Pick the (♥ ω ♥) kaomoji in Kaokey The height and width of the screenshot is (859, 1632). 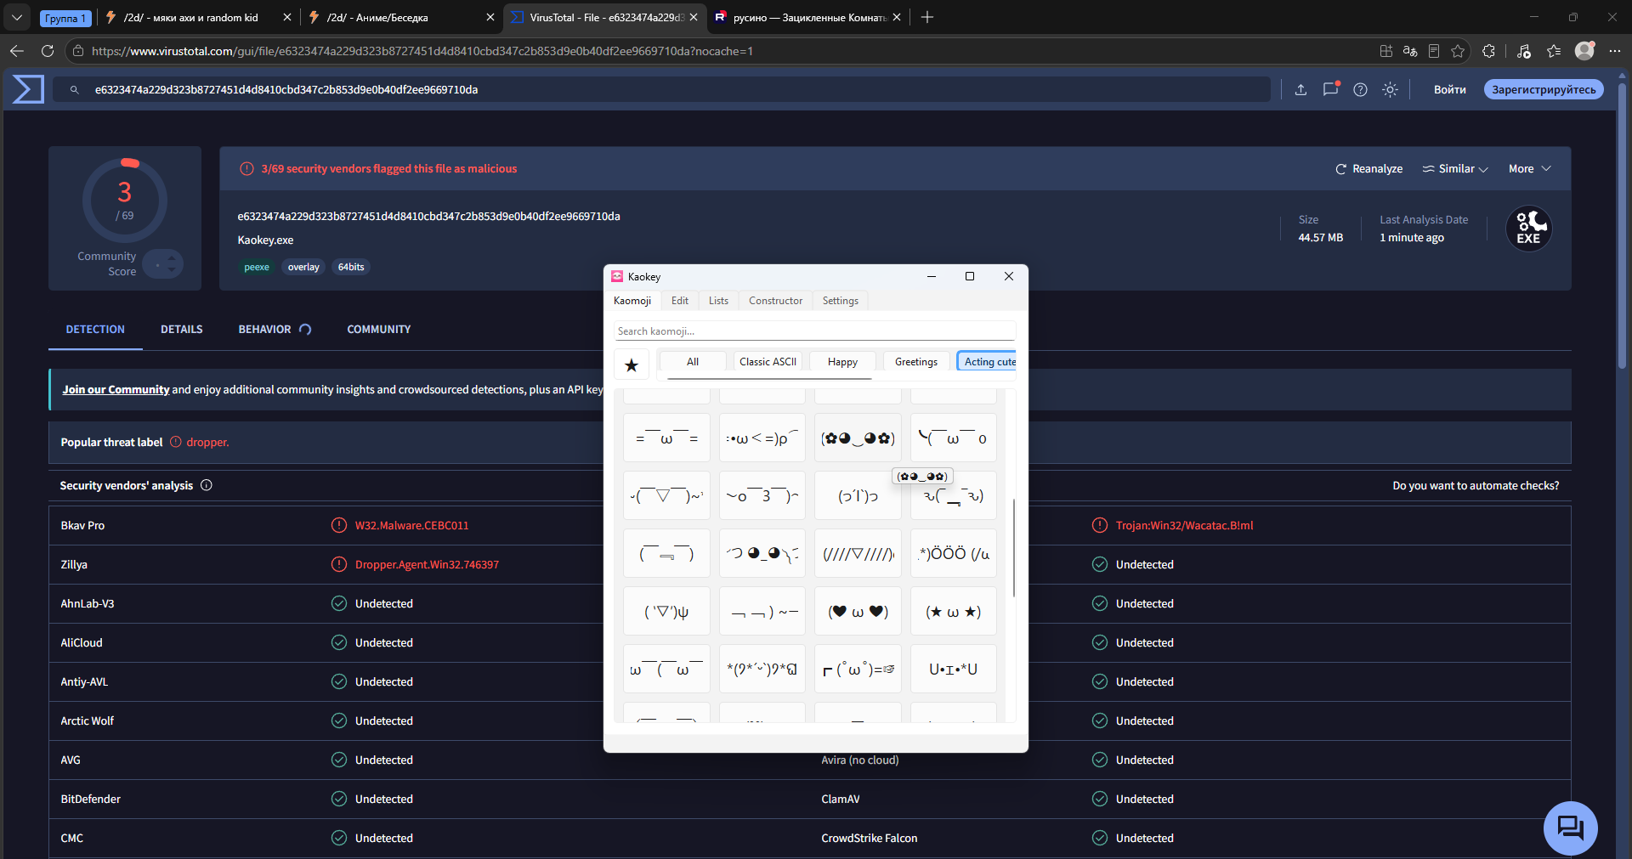tap(858, 612)
